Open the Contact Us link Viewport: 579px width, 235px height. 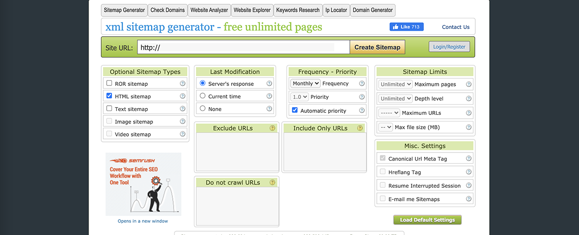(x=455, y=27)
